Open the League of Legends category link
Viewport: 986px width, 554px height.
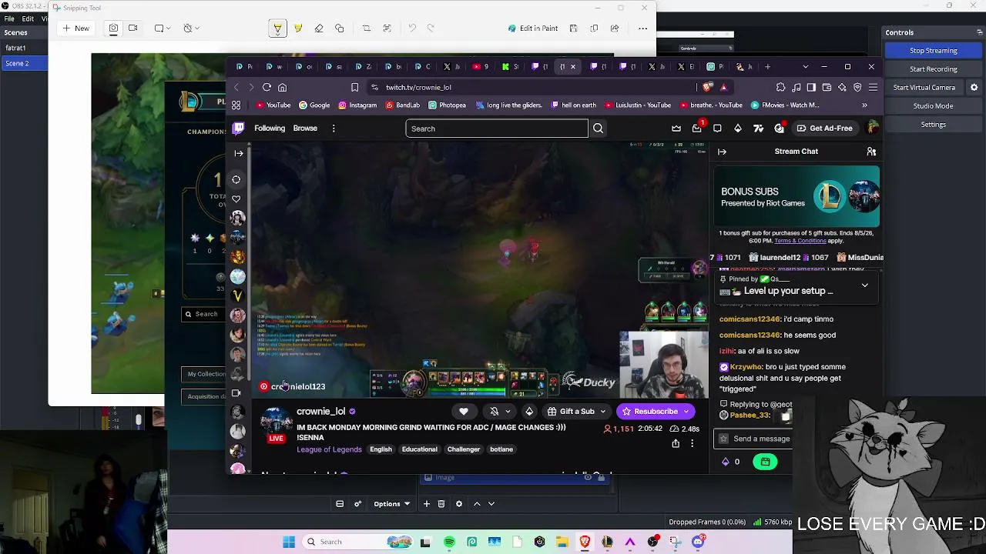point(329,449)
